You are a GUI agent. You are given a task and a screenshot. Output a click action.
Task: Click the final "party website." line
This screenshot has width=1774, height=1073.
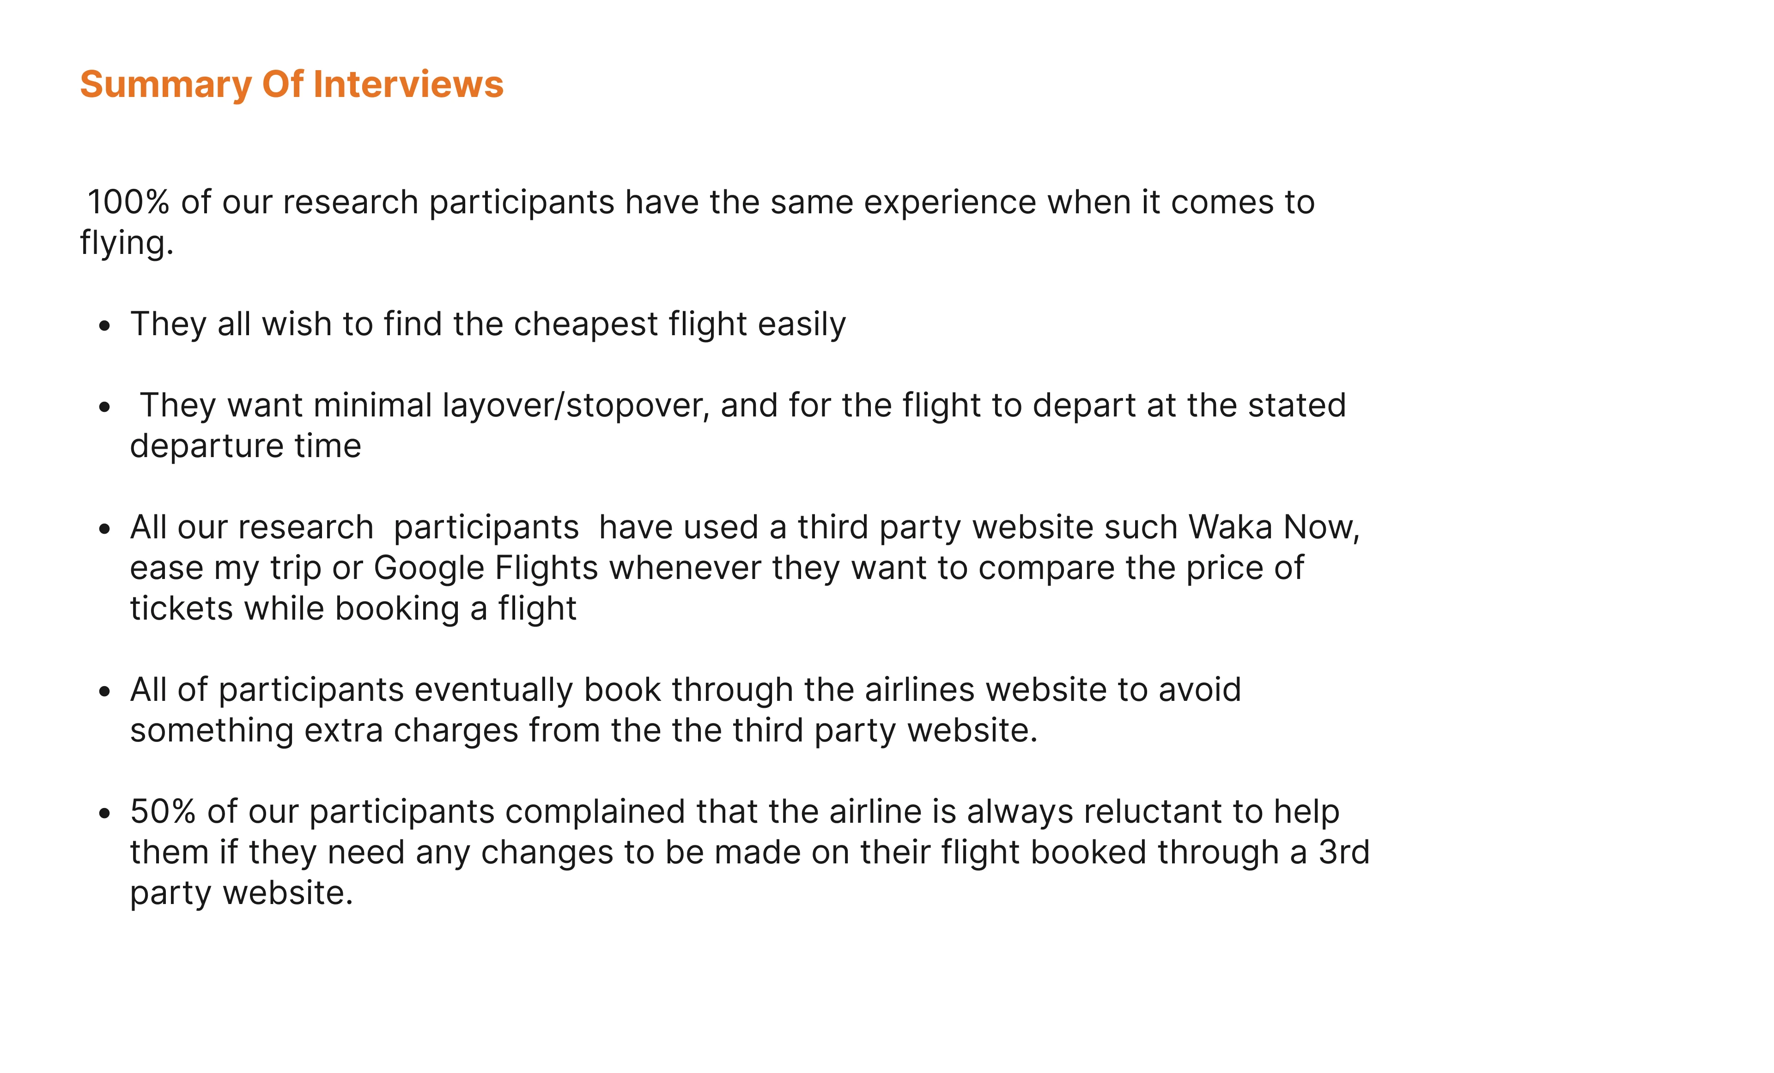241,893
